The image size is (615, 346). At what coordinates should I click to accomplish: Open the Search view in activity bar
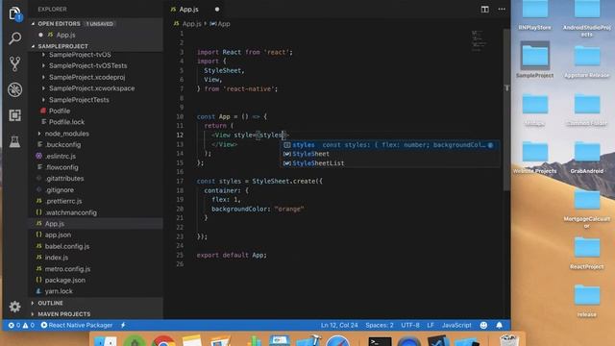(x=15, y=38)
